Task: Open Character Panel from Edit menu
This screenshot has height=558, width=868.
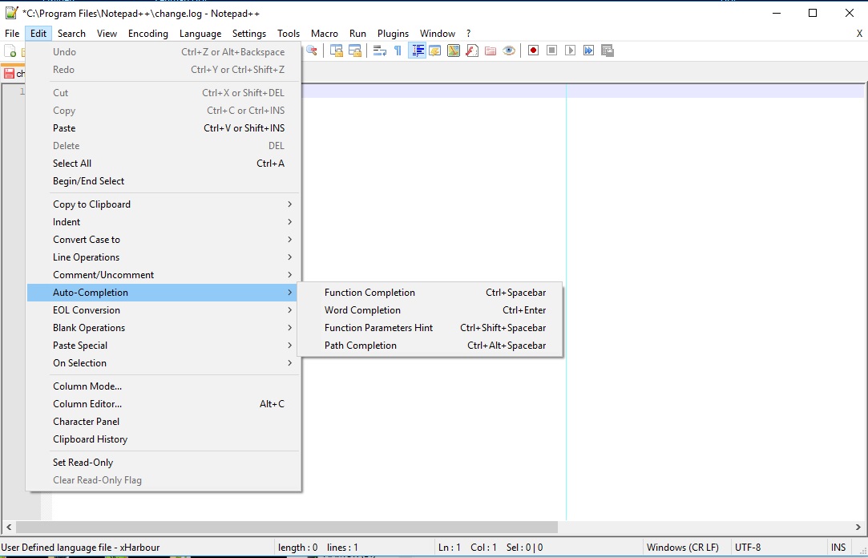Action: 164,422
